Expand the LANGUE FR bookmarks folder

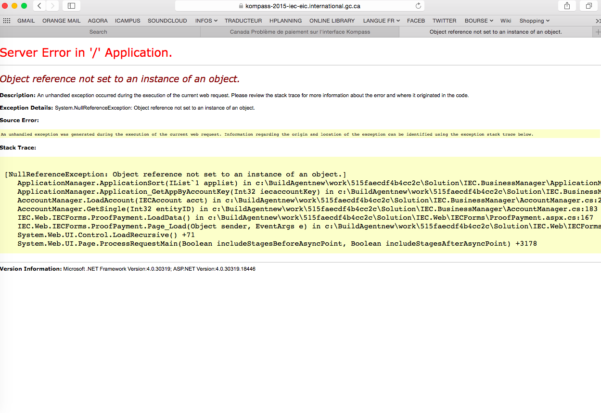pyautogui.click(x=381, y=21)
